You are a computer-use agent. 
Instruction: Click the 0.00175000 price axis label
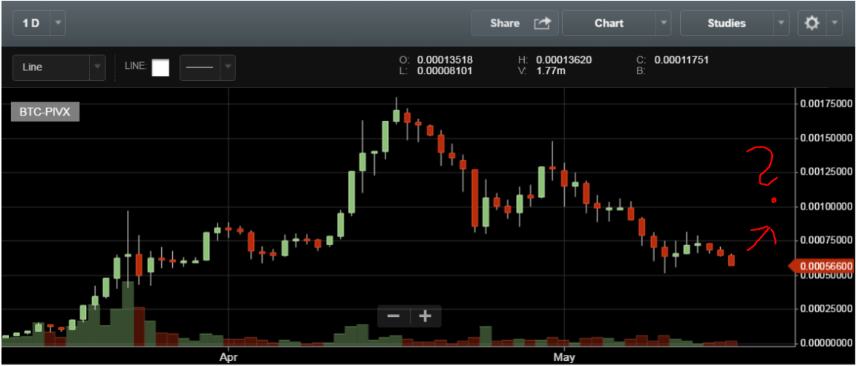tap(826, 104)
